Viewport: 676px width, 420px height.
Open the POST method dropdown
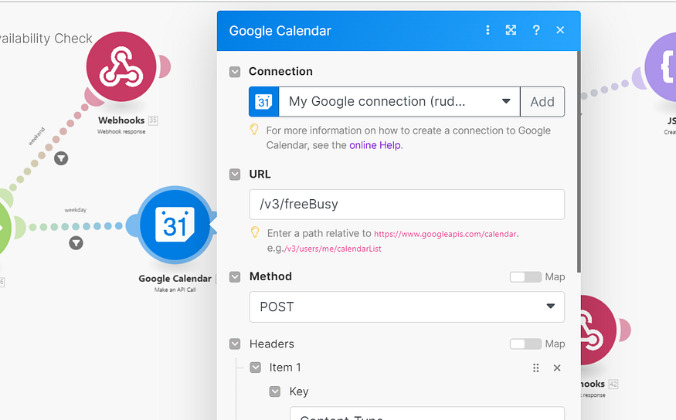coord(406,307)
